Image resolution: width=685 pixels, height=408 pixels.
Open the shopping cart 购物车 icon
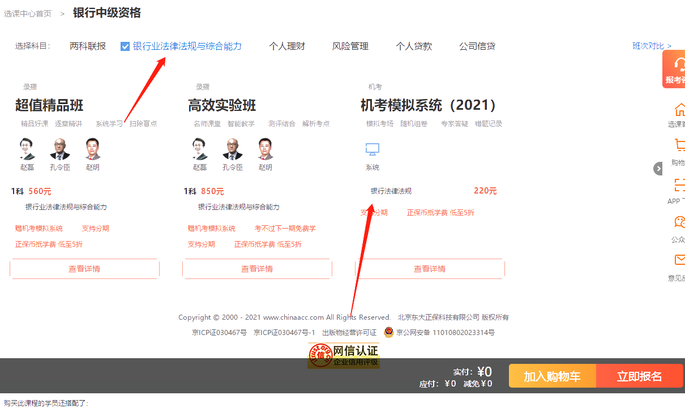[x=680, y=146]
